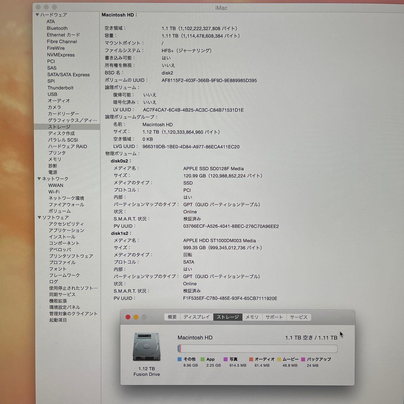Open the メモリ tab
The width and height of the screenshot is (404, 404).
[252, 317]
